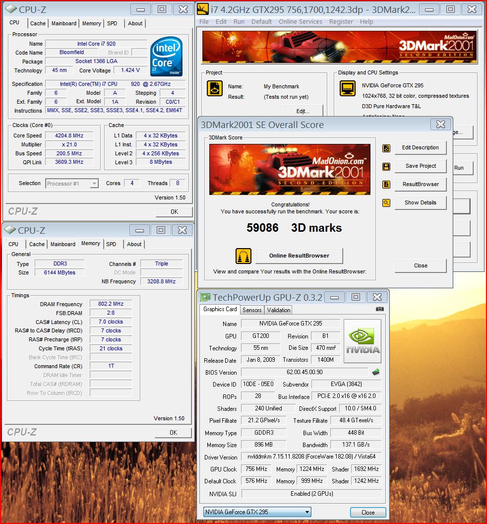487x524 pixels.
Task: Click the Project icon in 3DMark2001
Action: (214, 88)
